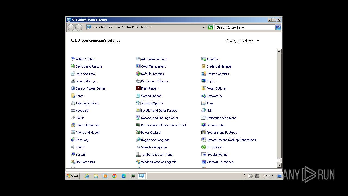The image size is (348, 196).
Task: Open the System link
Action: pyautogui.click(x=80, y=155)
